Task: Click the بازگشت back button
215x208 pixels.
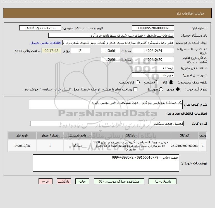Action: pyautogui.click(x=64, y=181)
